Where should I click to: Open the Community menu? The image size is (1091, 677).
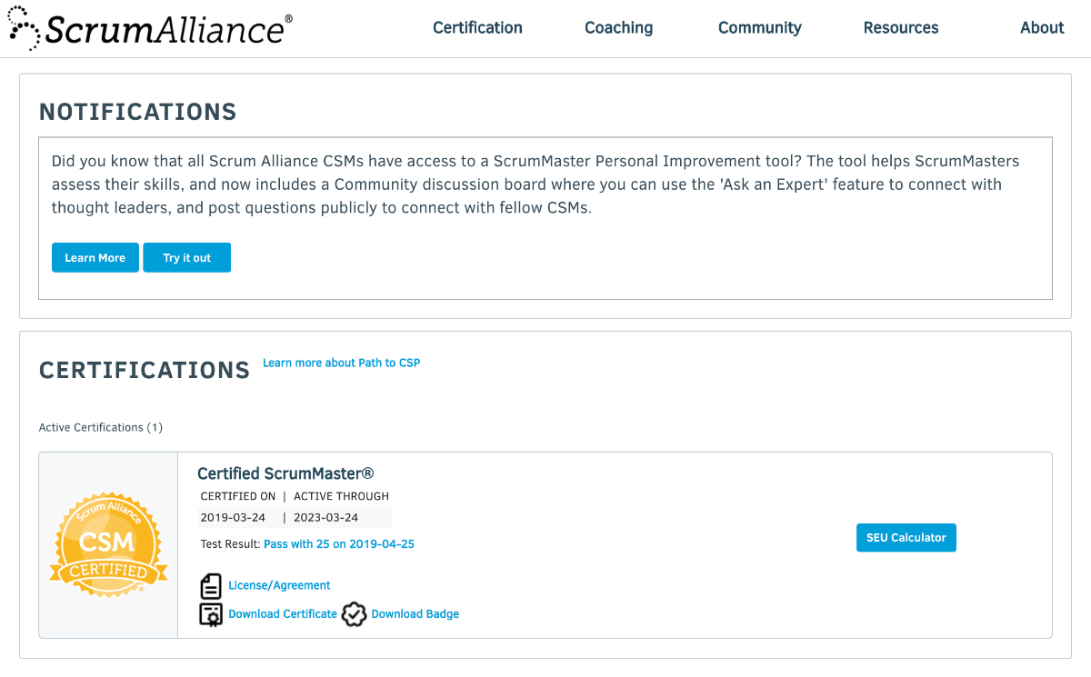point(760,27)
